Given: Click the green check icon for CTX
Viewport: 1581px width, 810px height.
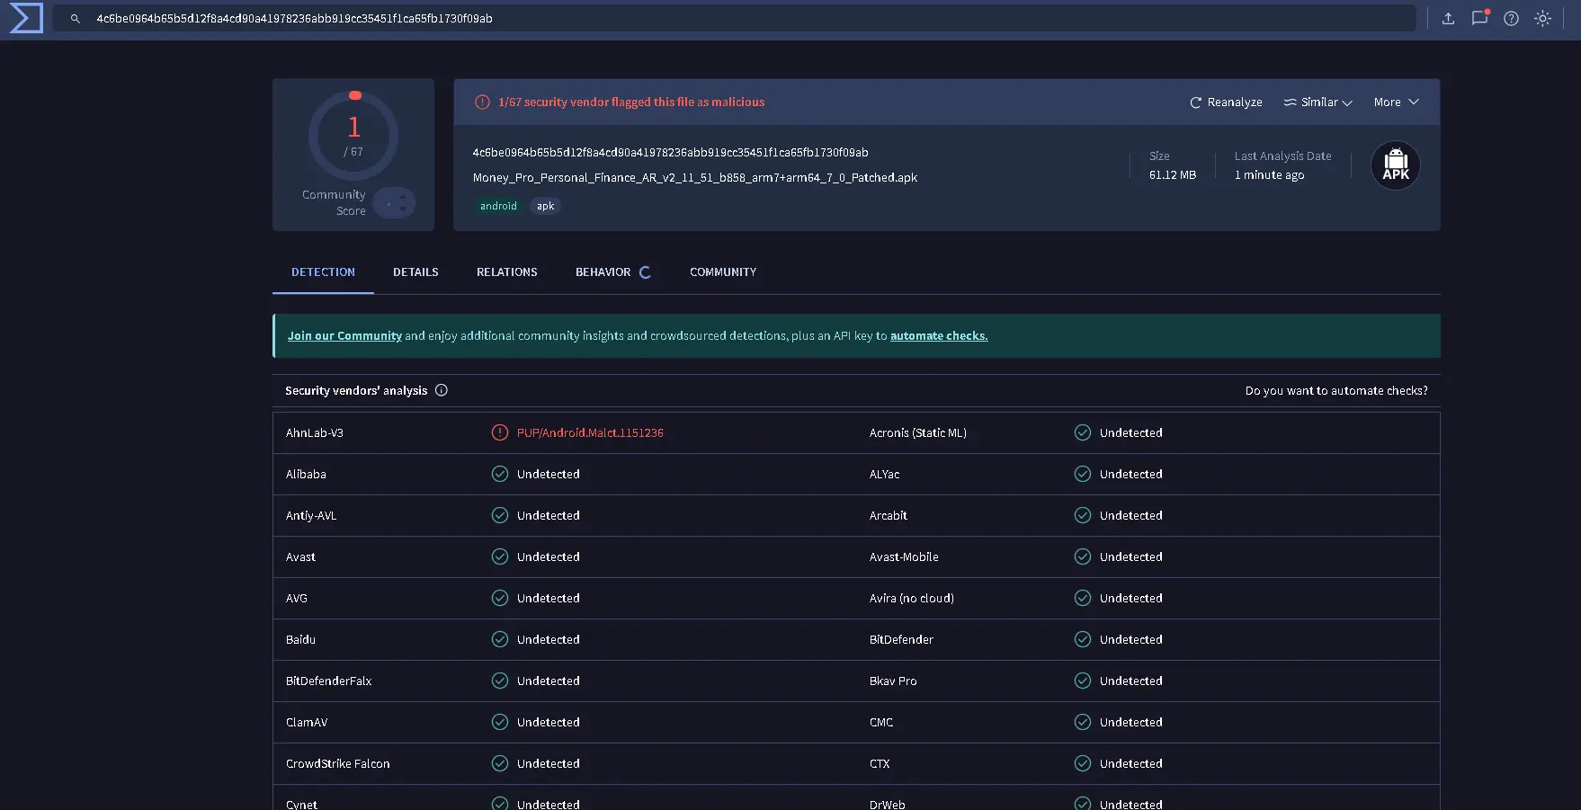Looking at the screenshot, I should (1083, 763).
